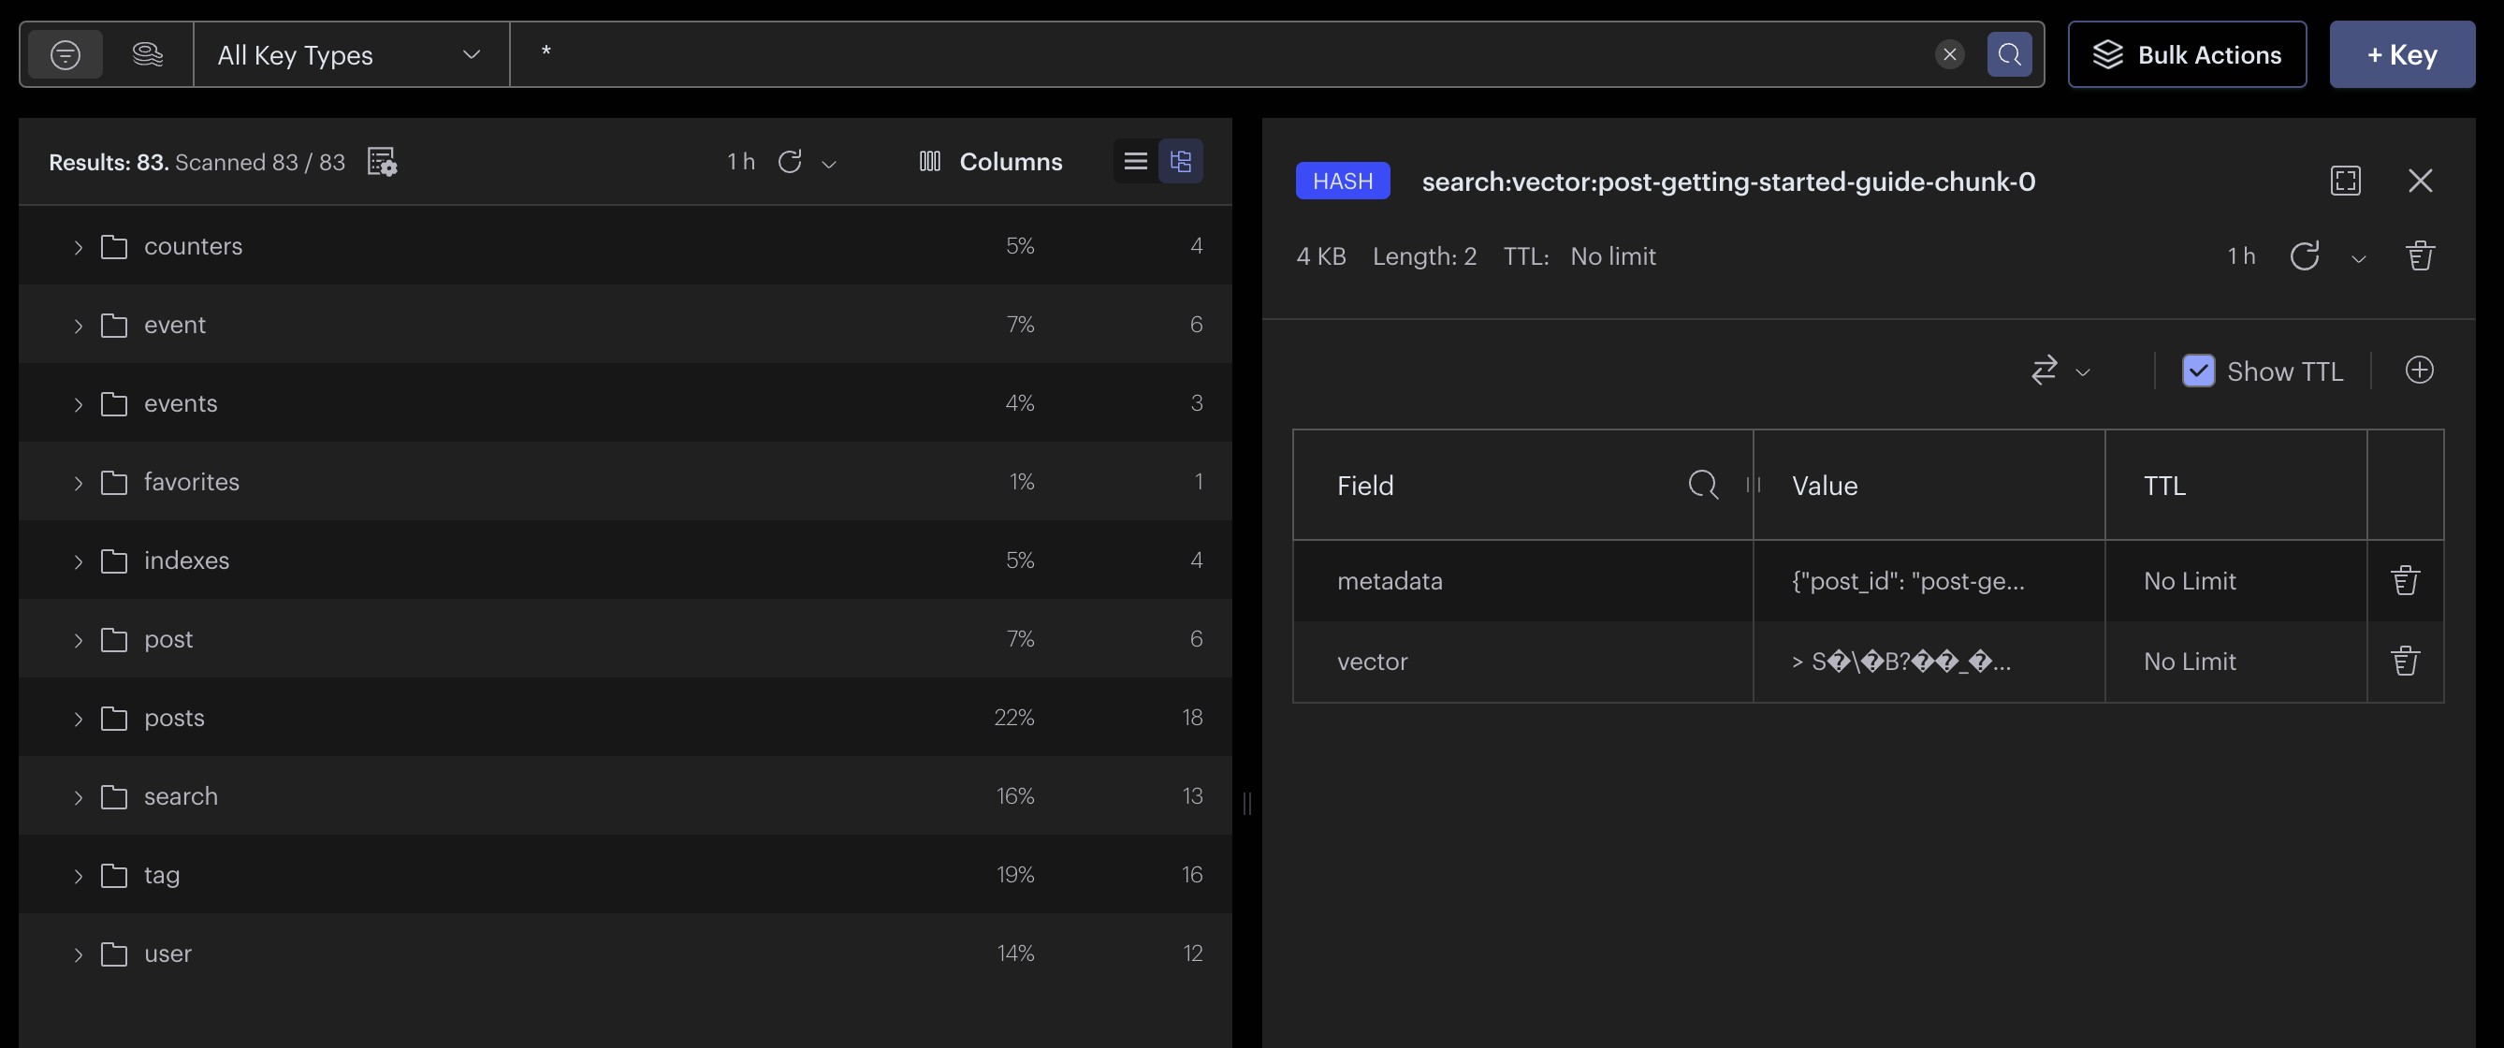This screenshot has width=2504, height=1048.
Task: Clear the key filter with the X icon
Action: (x=1949, y=54)
